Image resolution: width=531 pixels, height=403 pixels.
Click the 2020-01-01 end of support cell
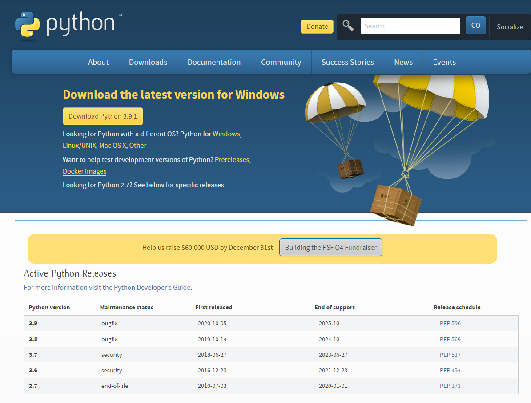333,386
